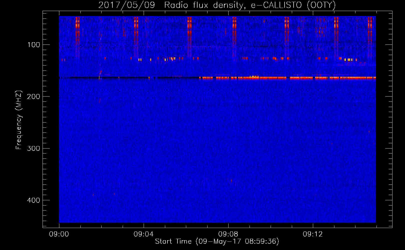Click the 09:08 time tick label

pyautogui.click(x=228, y=234)
